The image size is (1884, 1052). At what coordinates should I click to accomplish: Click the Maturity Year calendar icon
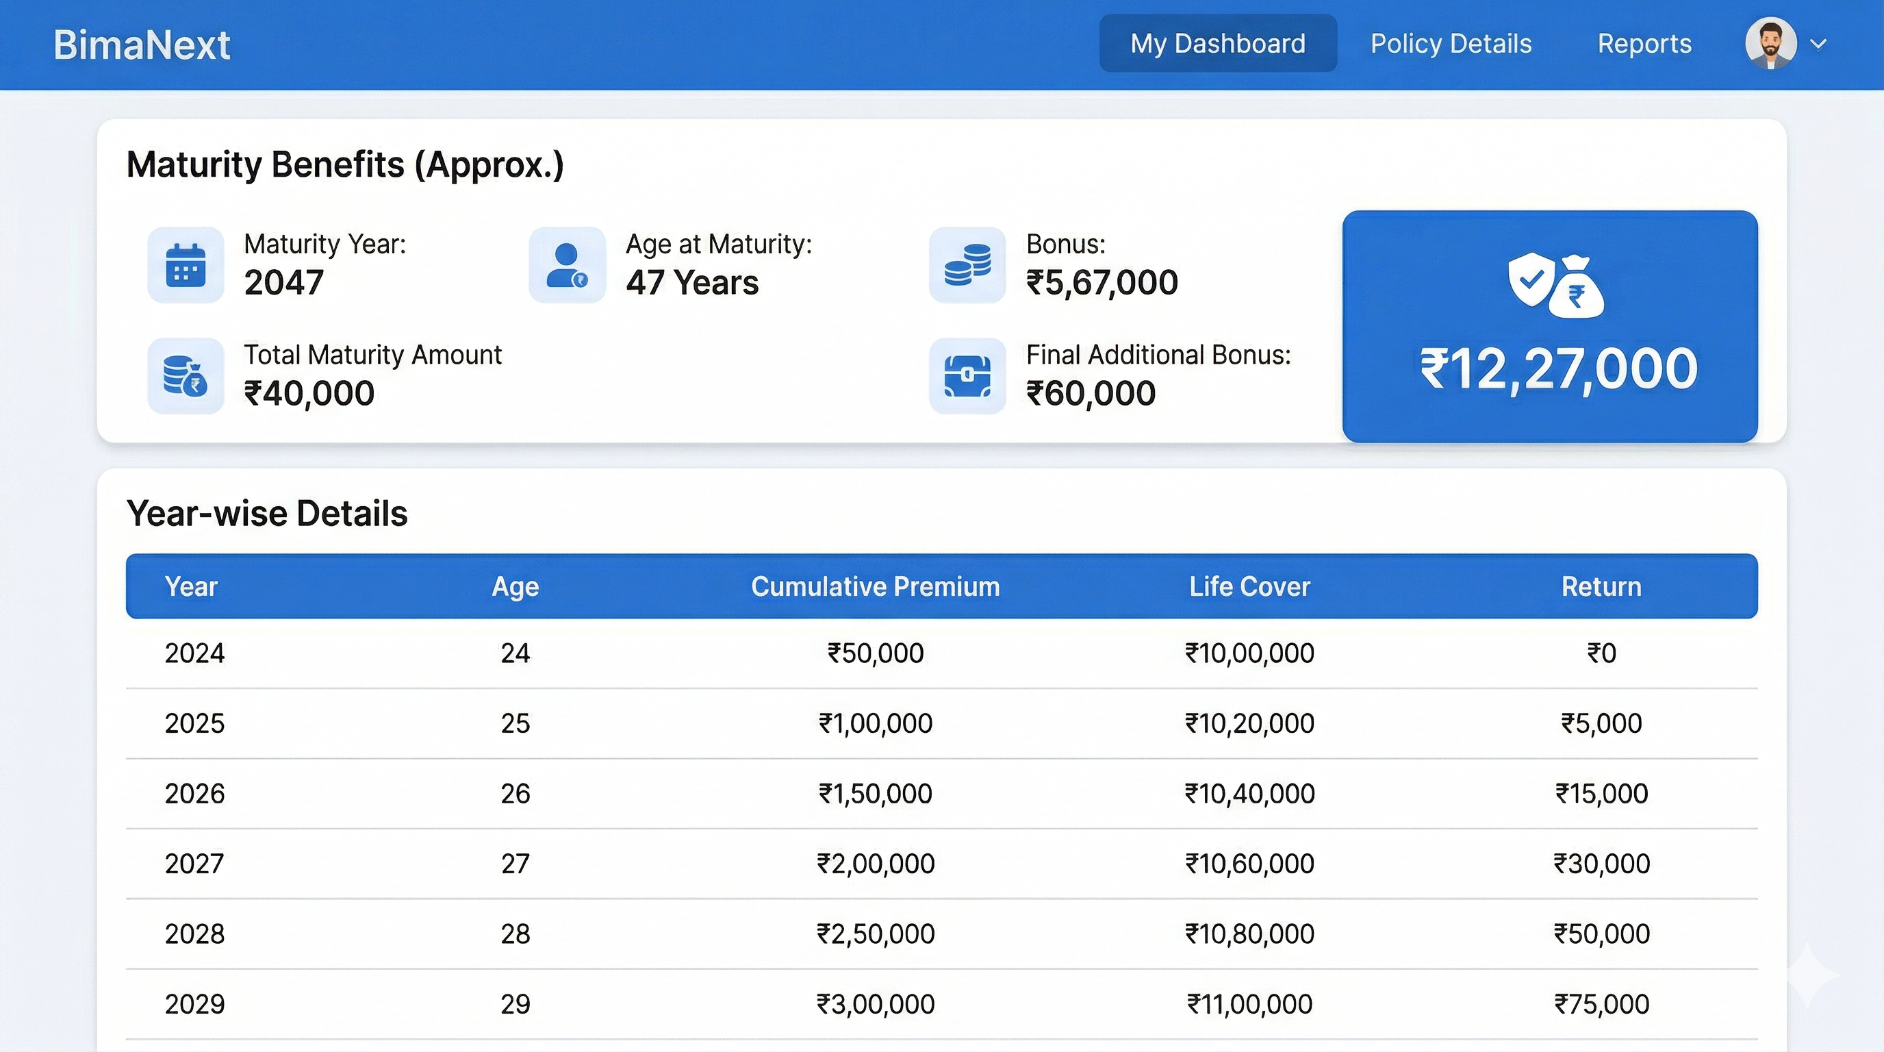coord(185,265)
